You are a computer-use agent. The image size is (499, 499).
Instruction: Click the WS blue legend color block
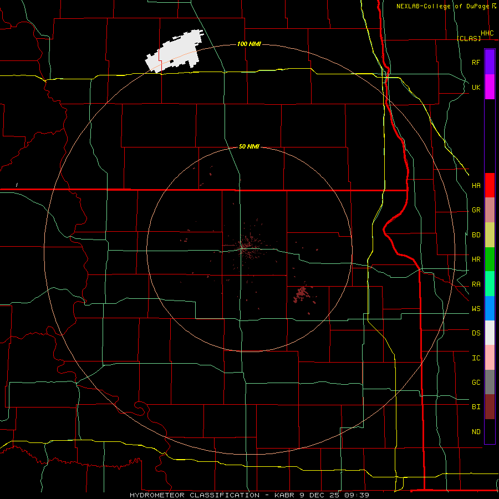490,308
